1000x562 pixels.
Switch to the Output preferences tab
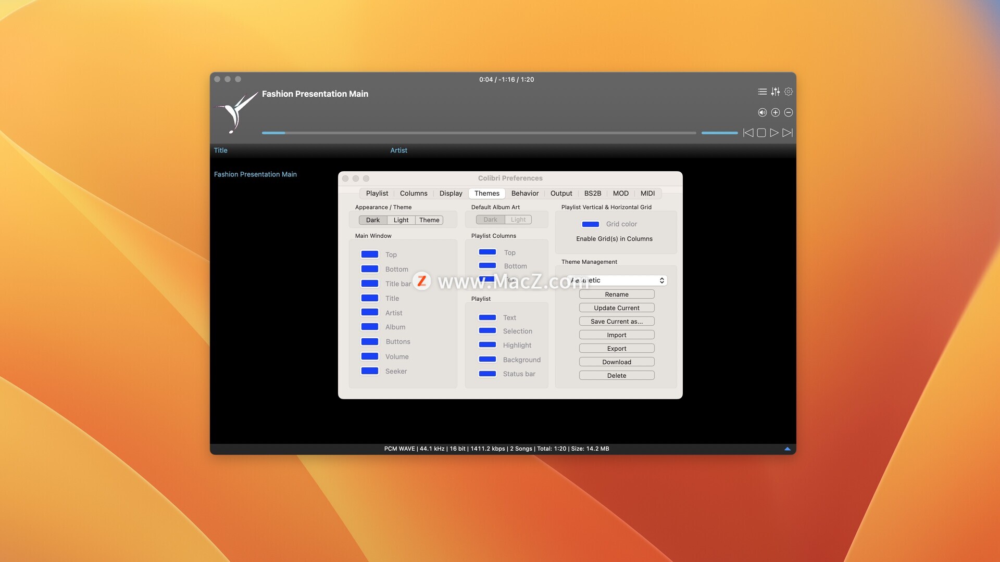tap(561, 193)
